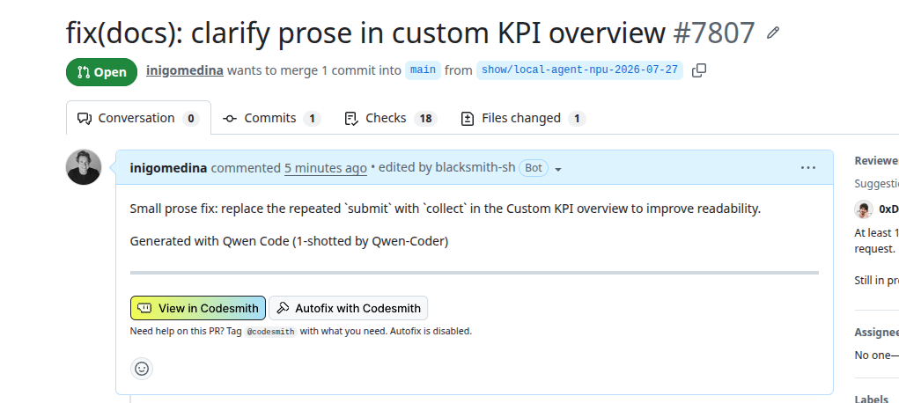Click the #7807 pull request number
The width and height of the screenshot is (899, 403).
[x=714, y=33]
